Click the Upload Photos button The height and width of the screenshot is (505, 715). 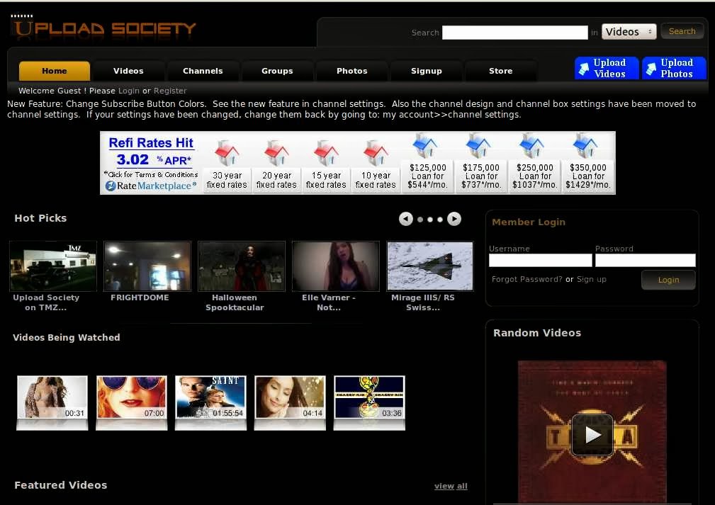[674, 68]
